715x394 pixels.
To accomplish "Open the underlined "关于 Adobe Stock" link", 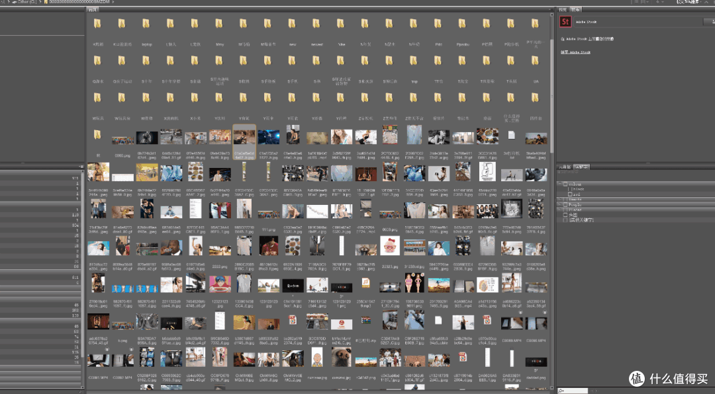I will [575, 52].
